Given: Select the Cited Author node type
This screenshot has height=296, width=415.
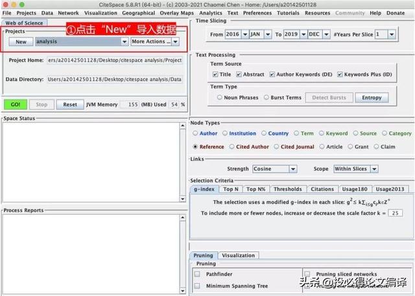Looking at the screenshot, I should coord(231,147).
